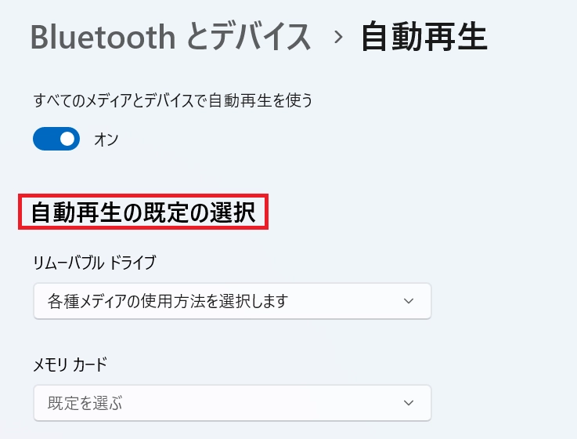Click すべてのメディアとデバイスで自動再生を使う label
The width and height of the screenshot is (577, 439).
(173, 100)
